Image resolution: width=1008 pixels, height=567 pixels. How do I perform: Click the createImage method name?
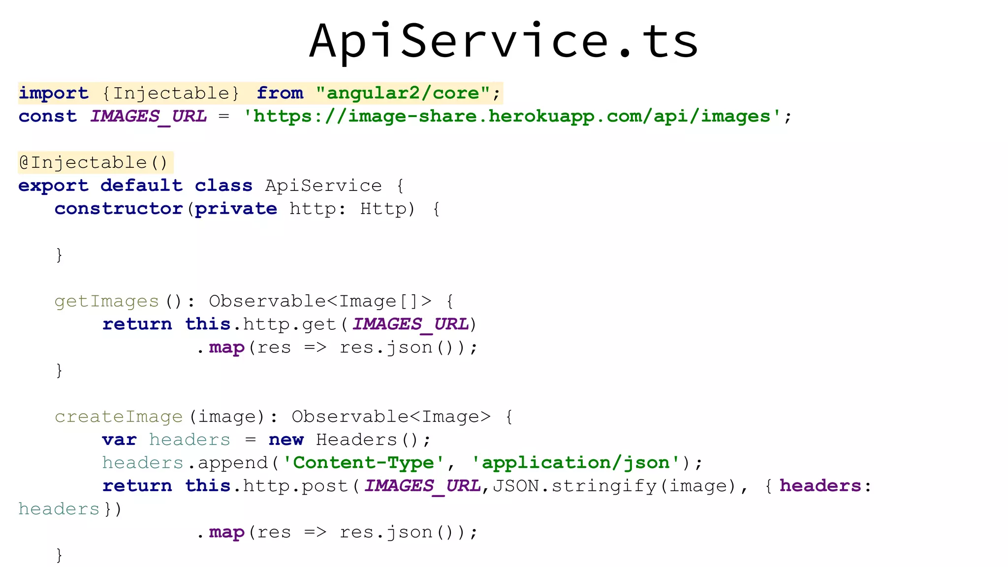118,417
